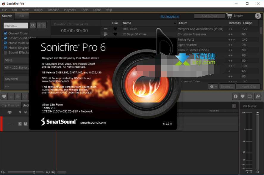Image resolution: width=264 pixels, height=175 pixels.
Task: Click the 12 Days Of Xmas layers icon
Action: click(106, 34)
